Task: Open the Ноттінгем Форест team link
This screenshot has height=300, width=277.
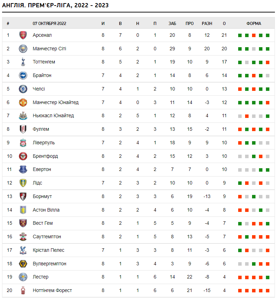Action: (x=52, y=290)
